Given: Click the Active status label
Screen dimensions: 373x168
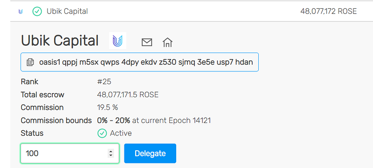Looking at the screenshot, I should [x=121, y=134].
